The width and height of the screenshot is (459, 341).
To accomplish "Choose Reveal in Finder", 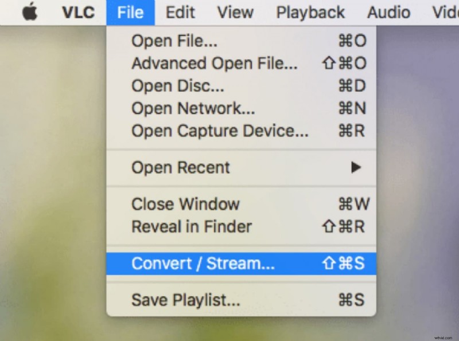I will (x=191, y=226).
